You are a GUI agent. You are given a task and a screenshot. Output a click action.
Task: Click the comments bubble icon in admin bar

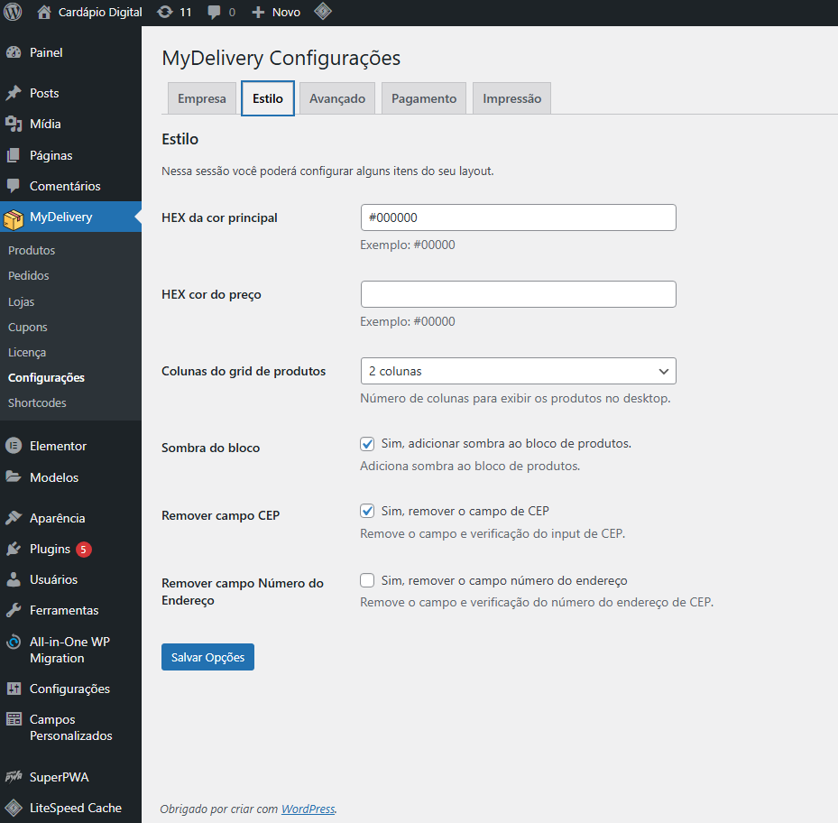pos(214,13)
